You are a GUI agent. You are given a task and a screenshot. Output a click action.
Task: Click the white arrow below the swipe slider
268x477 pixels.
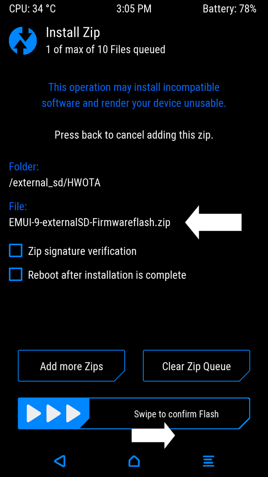click(x=153, y=435)
